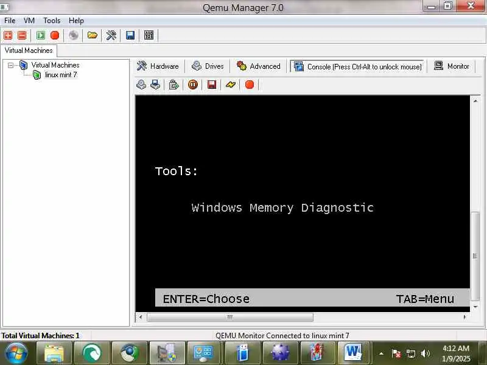Open the Help menu
The image size is (487, 365).
pos(76,21)
